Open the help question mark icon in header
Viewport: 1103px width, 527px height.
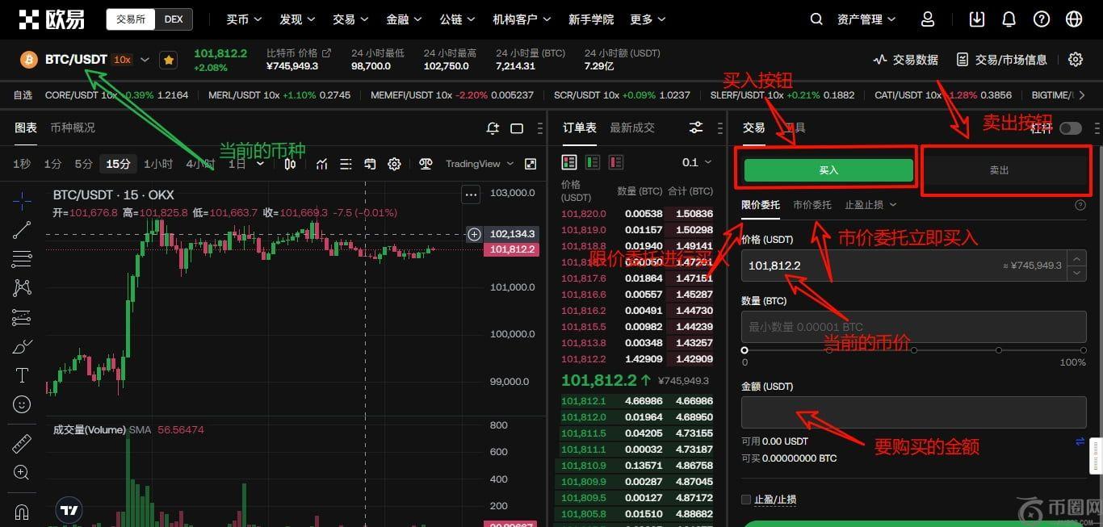1042,19
